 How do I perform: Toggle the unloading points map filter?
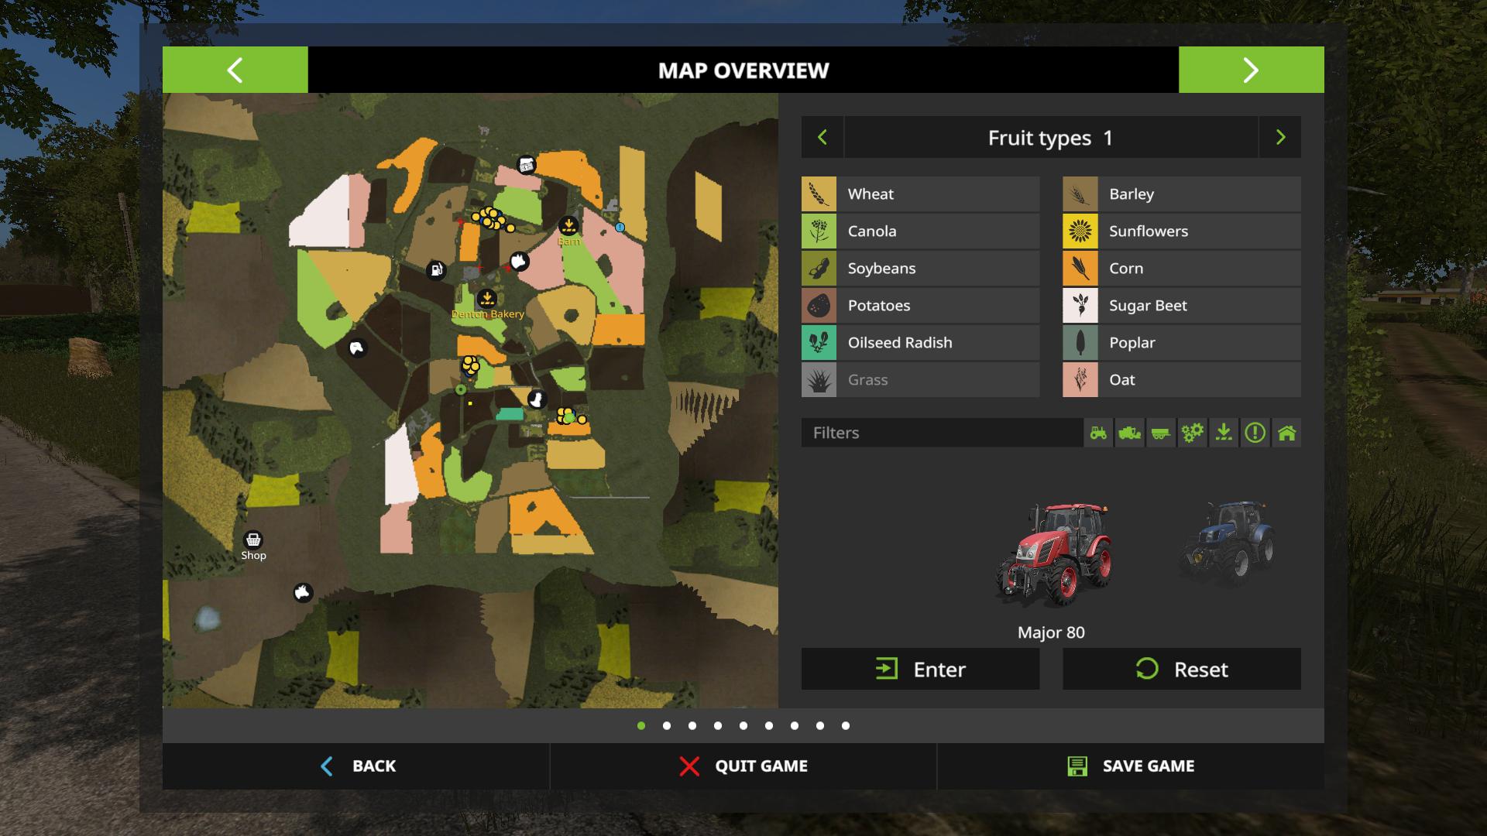tap(1224, 433)
